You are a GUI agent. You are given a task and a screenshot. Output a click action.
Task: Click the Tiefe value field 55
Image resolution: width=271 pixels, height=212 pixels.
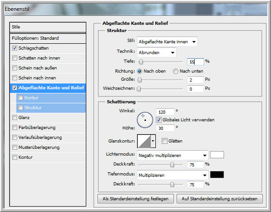coord(196,62)
